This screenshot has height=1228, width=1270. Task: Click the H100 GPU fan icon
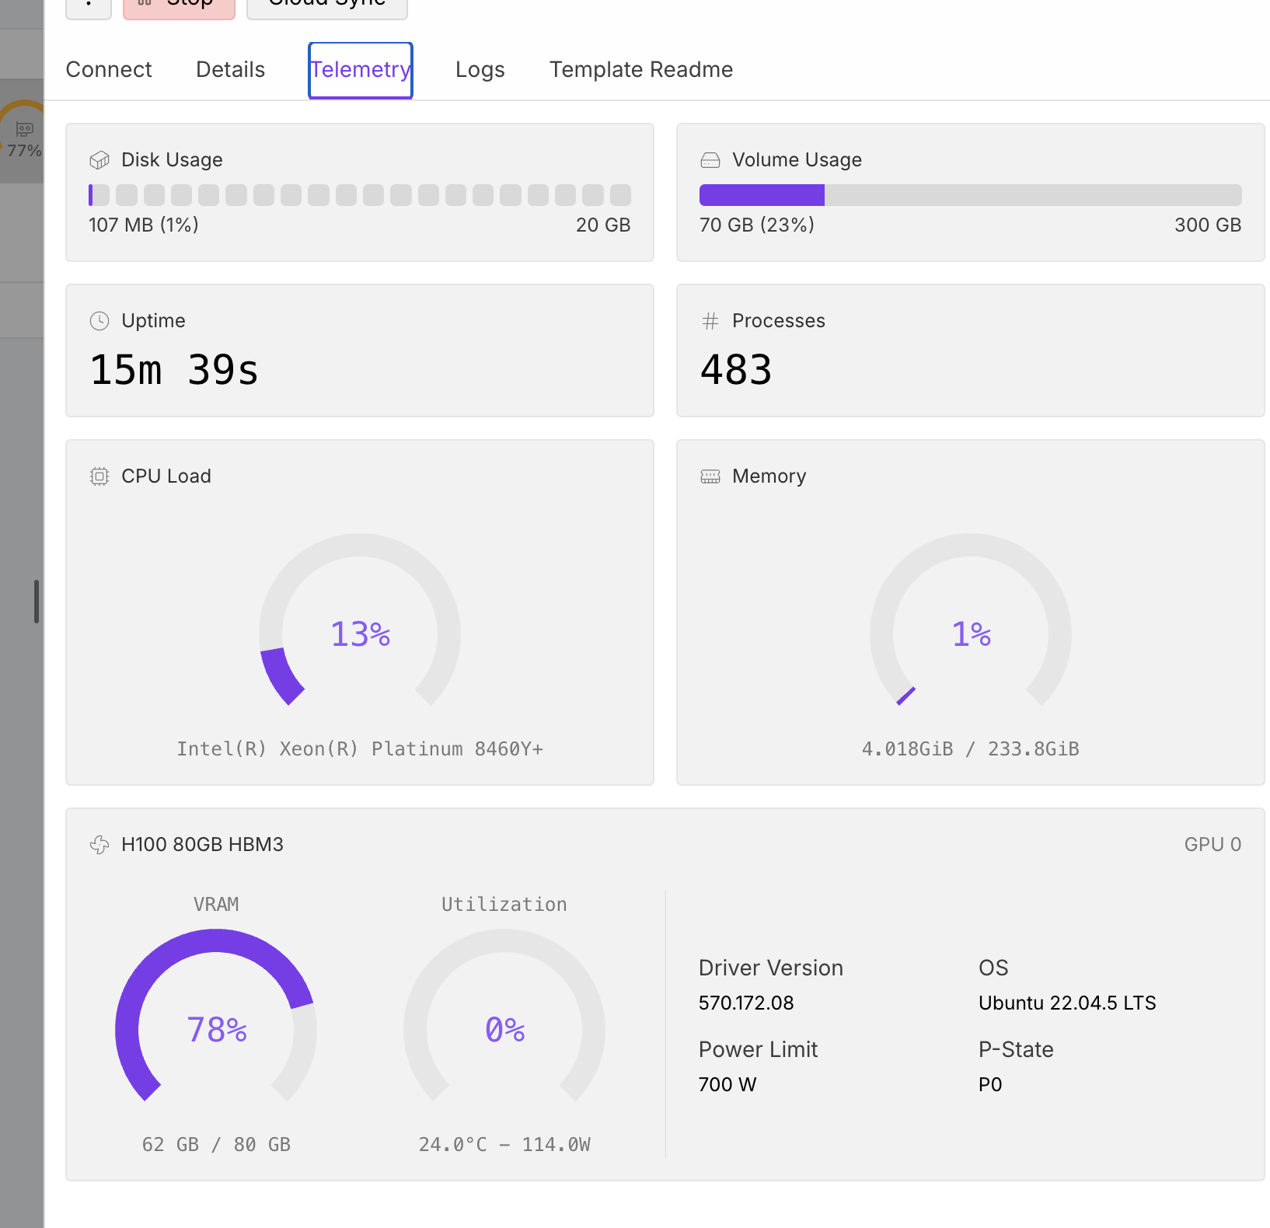[99, 845]
